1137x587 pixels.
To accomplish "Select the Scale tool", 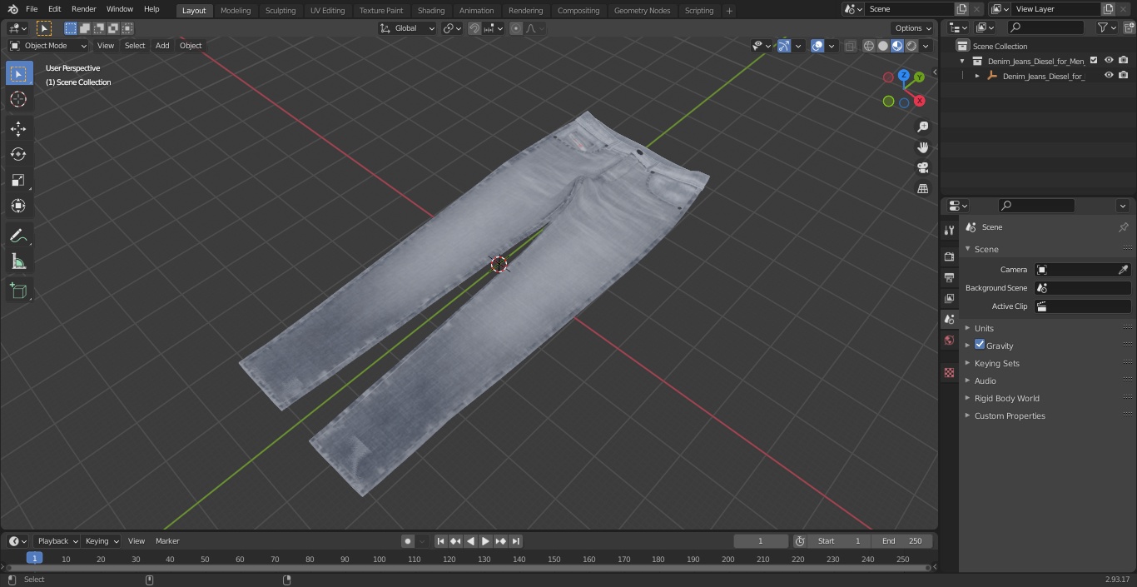I will (18, 180).
